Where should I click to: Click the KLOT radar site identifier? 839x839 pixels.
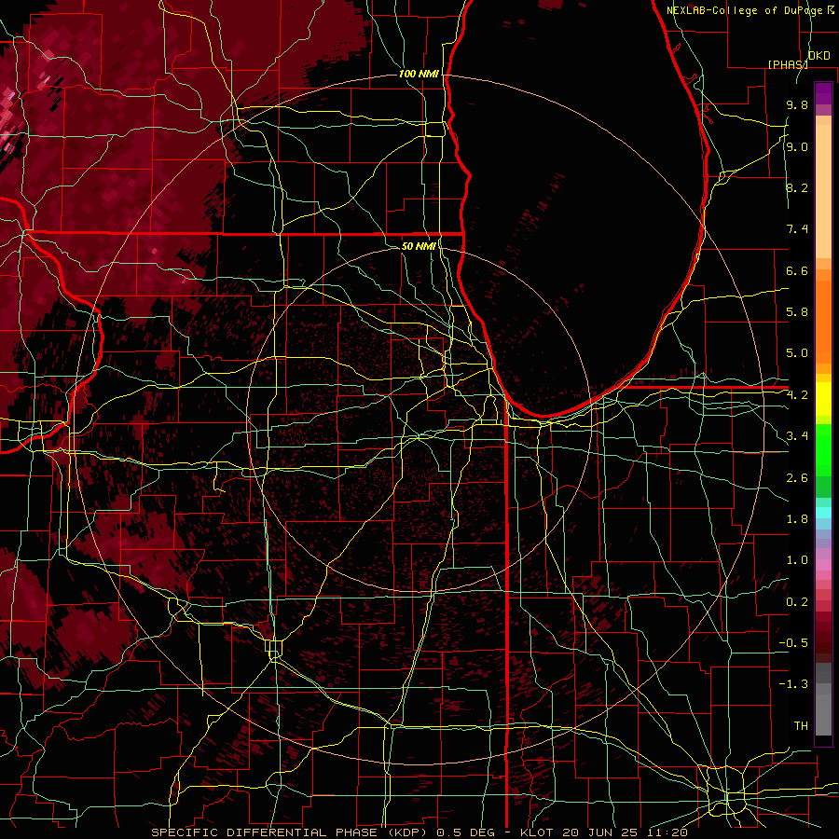click(x=538, y=832)
